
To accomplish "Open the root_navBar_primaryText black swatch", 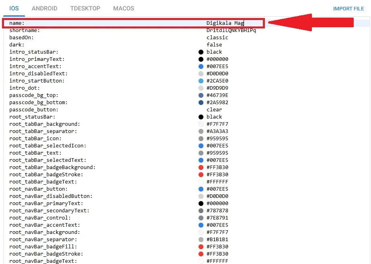I will click(x=201, y=204).
